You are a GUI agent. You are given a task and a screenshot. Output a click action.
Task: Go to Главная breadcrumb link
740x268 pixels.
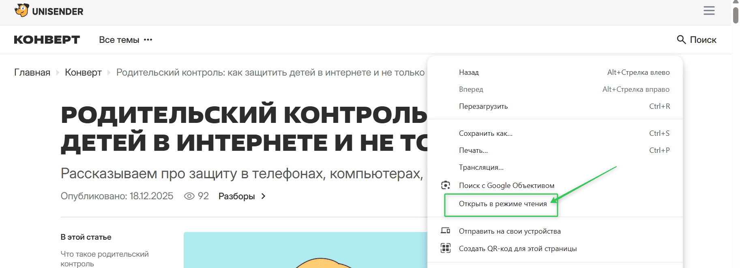tap(32, 72)
